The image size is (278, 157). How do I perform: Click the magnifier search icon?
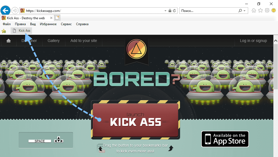point(240,11)
